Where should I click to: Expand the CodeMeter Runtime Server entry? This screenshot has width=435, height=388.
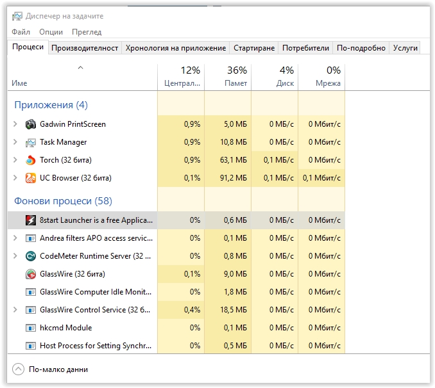tap(15, 256)
